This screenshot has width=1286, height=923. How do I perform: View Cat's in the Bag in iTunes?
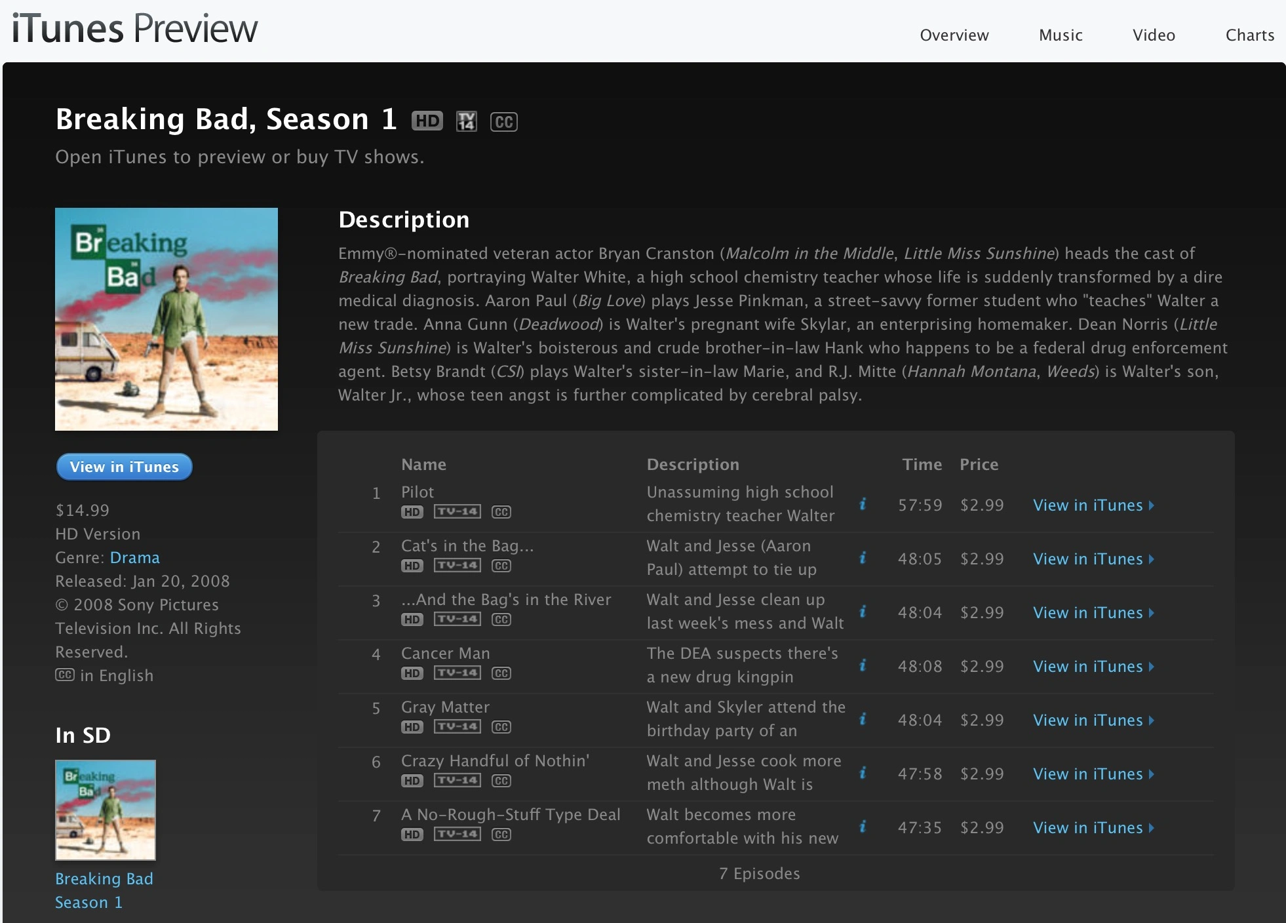point(1093,559)
